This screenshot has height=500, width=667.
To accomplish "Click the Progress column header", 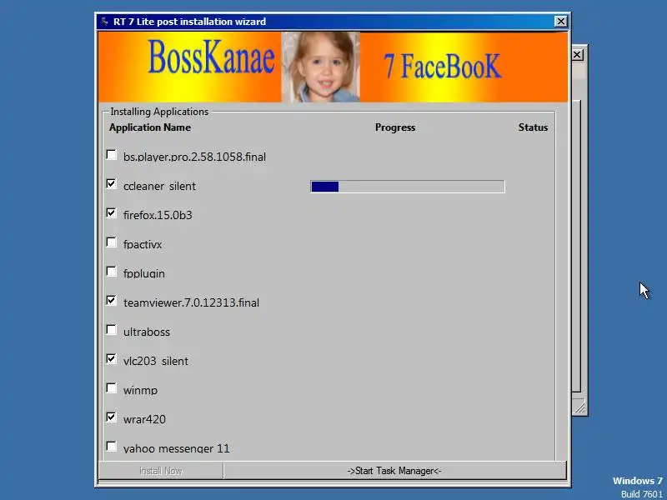I will tap(395, 127).
